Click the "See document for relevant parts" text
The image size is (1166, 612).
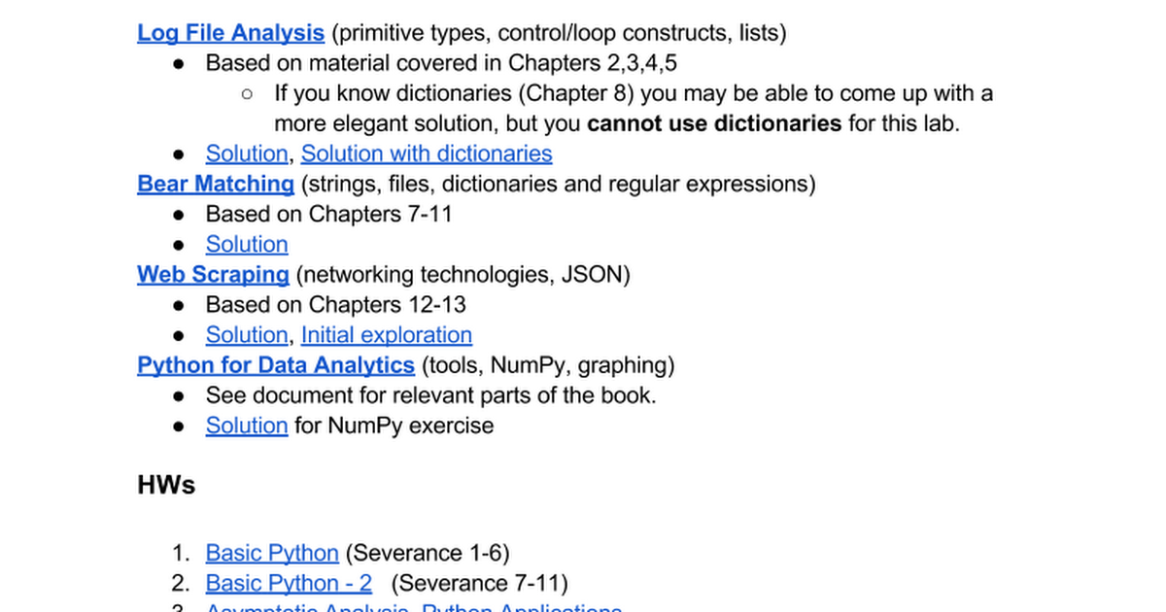click(430, 395)
